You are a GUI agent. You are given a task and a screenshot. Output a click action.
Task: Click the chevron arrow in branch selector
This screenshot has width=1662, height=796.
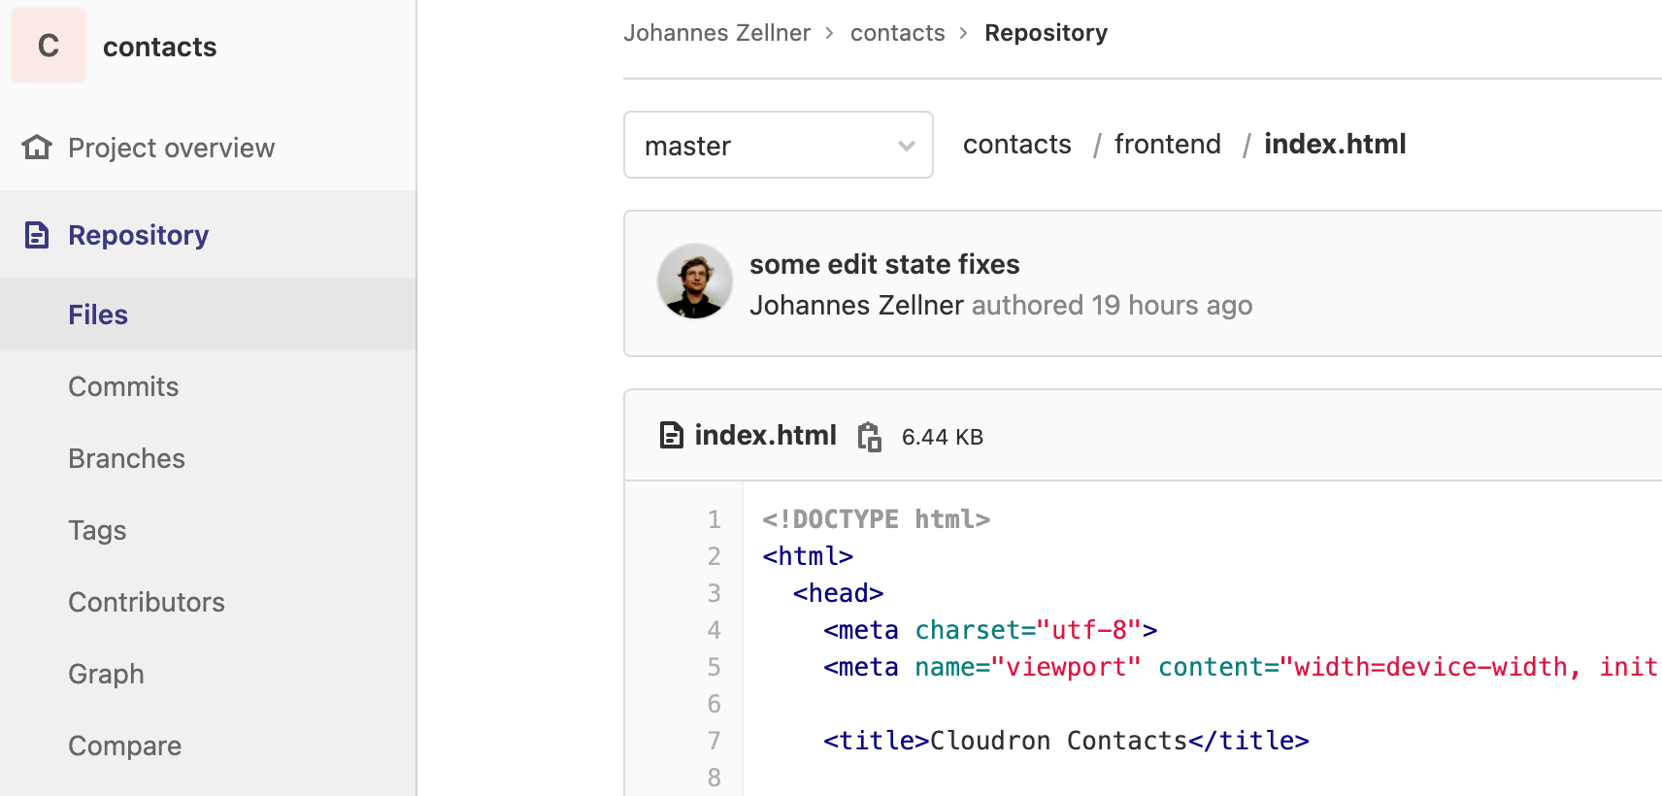coord(907,146)
